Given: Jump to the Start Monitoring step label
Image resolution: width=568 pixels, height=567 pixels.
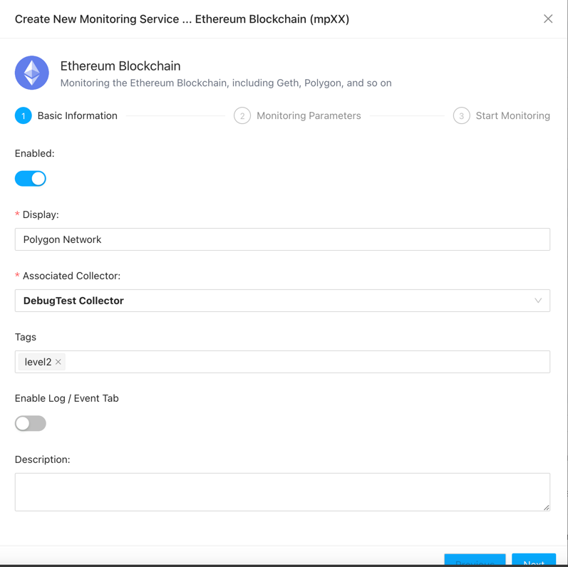Looking at the screenshot, I should pyautogui.click(x=512, y=115).
